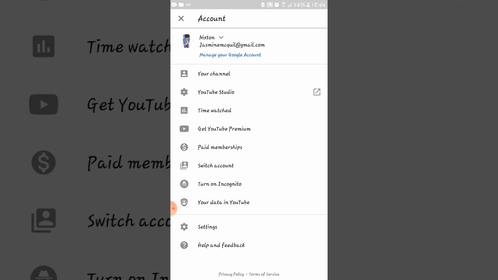Image resolution: width=498 pixels, height=280 pixels.
Task: Click the question mark icon beside Help and feedback
Action: [x=184, y=245]
